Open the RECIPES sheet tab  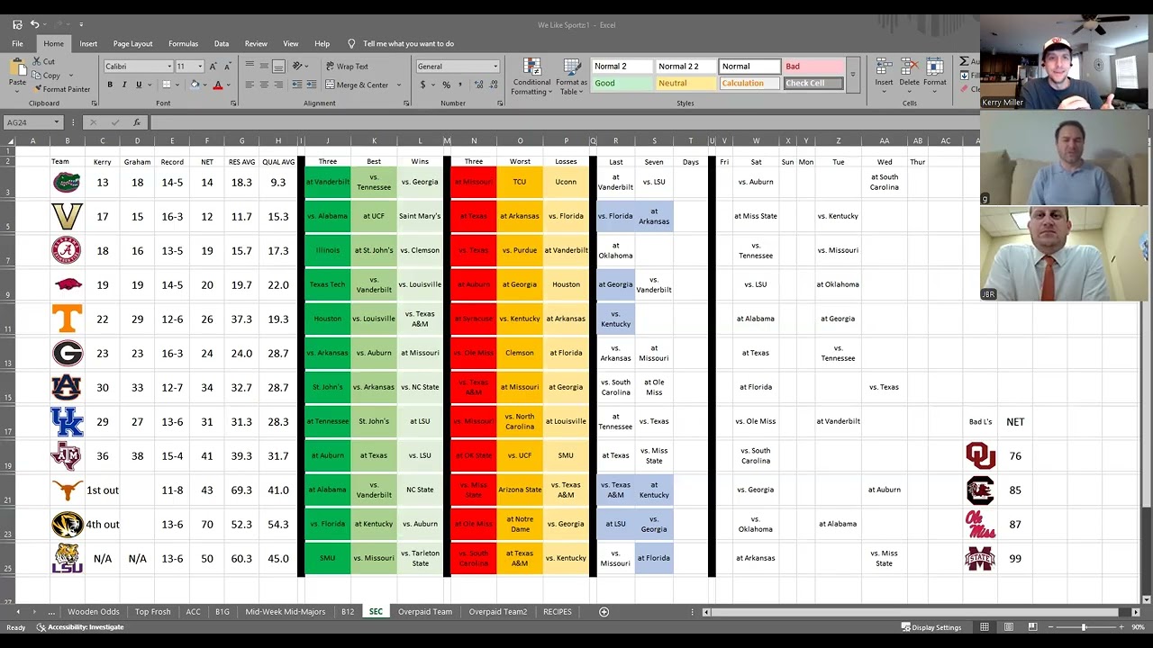(x=558, y=612)
